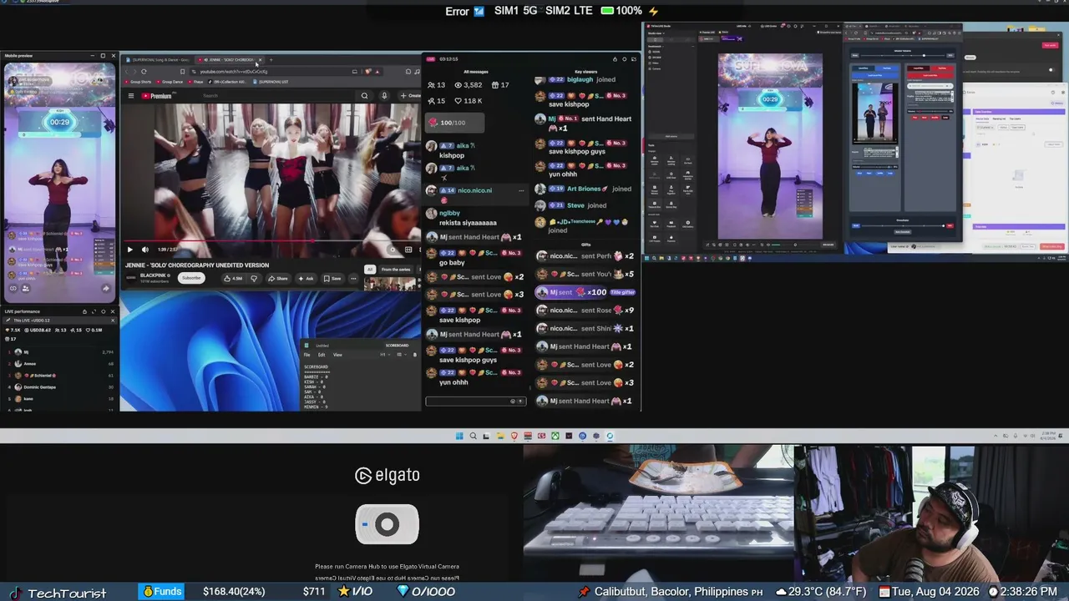Share the YouTube video
This screenshot has width=1069, height=601.
pyautogui.click(x=278, y=279)
